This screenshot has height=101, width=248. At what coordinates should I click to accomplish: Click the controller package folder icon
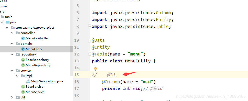(18, 33)
